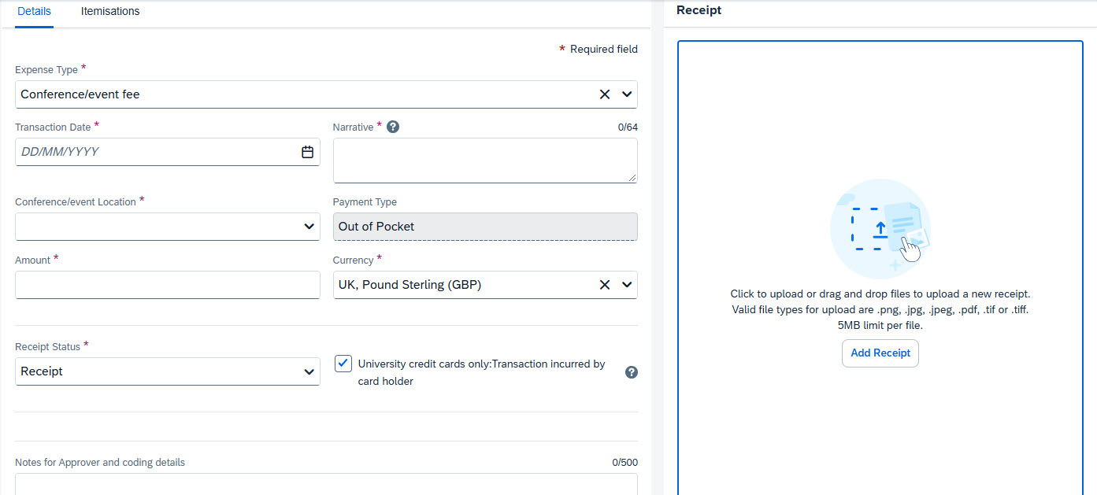Image resolution: width=1097 pixels, height=495 pixels.
Task: Click Notes for Approver text box
Action: [326, 484]
